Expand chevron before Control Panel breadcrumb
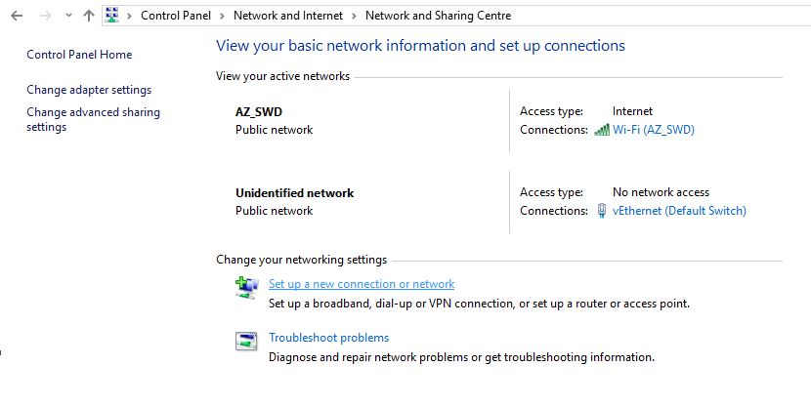Viewport: 811px width, 407px height. (x=129, y=16)
